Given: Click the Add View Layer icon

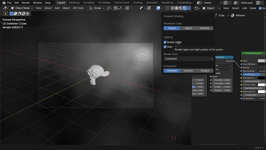Looking at the screenshot, I should coord(258,3).
